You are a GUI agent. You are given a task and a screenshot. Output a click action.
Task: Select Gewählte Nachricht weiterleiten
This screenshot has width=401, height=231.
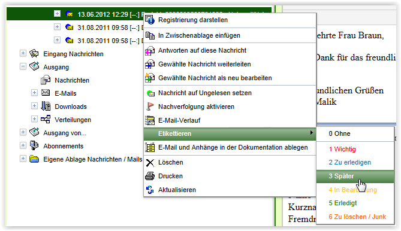(x=230, y=64)
